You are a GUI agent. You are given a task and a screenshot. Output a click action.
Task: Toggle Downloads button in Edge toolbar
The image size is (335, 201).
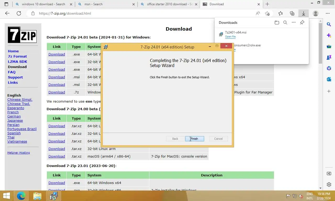(x=304, y=13)
